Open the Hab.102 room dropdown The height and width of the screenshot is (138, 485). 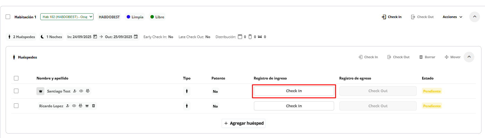tap(67, 17)
